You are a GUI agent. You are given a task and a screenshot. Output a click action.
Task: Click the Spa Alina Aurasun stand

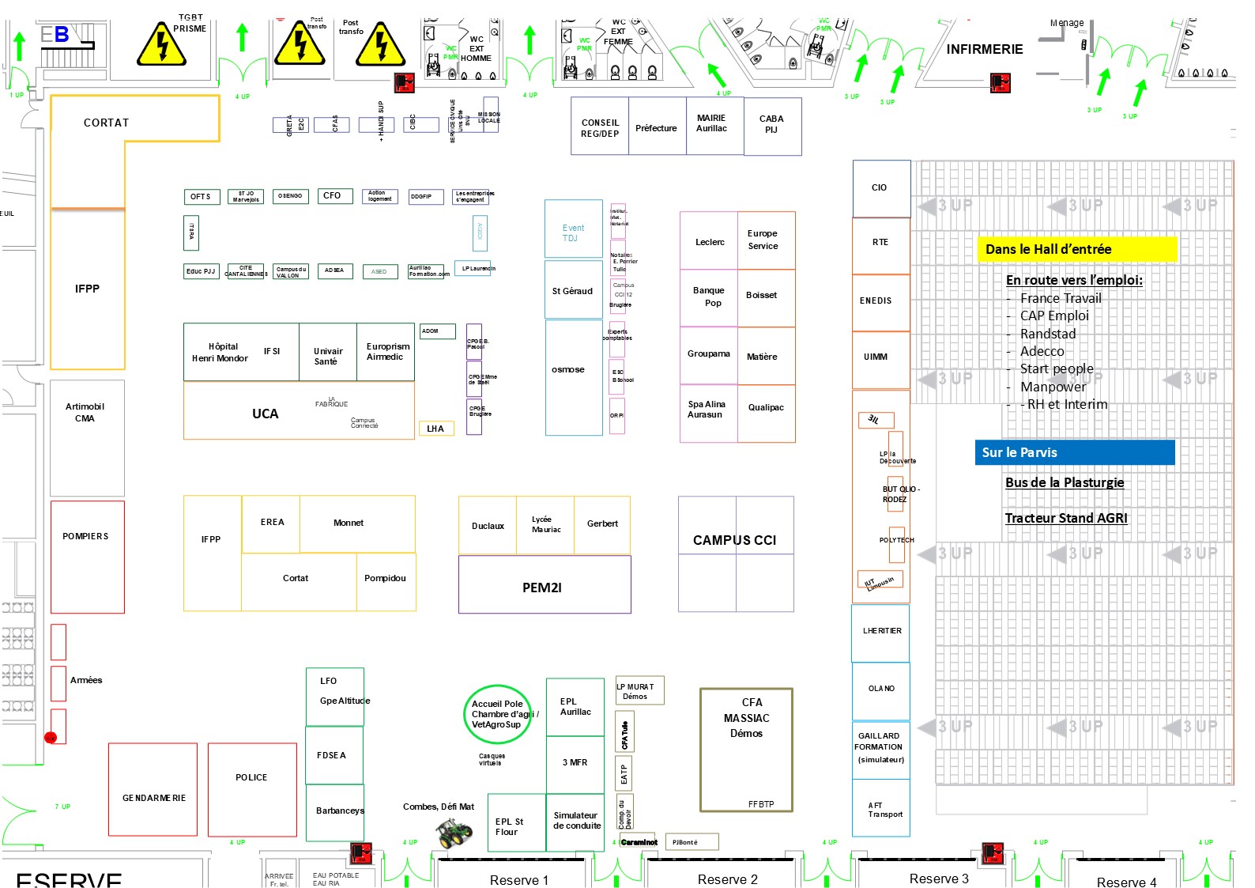[709, 413]
